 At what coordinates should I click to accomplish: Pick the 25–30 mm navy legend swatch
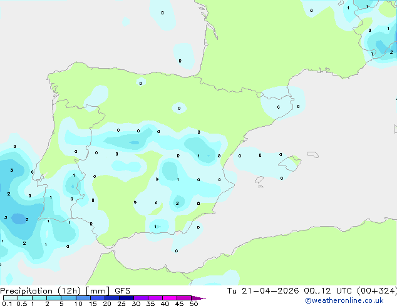pos(126,298)
